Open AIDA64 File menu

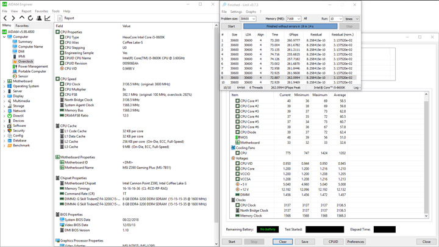click(x=5, y=11)
